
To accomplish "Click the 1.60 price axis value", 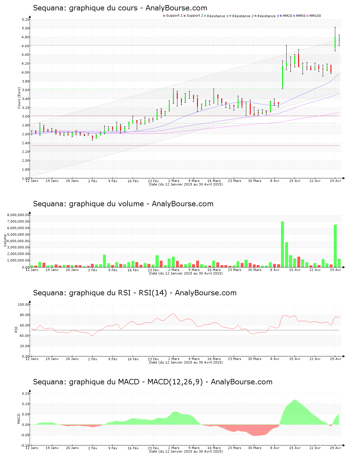I will click(26, 178).
